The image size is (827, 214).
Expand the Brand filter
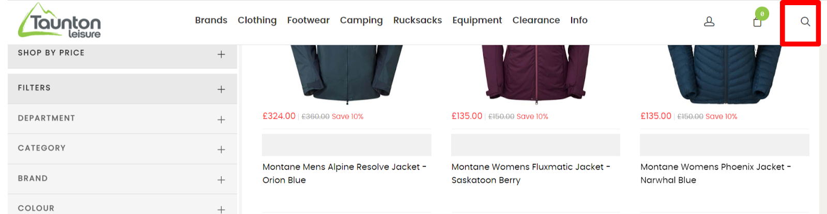point(221,180)
